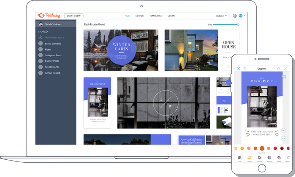Open the Templates tab

click(x=155, y=16)
